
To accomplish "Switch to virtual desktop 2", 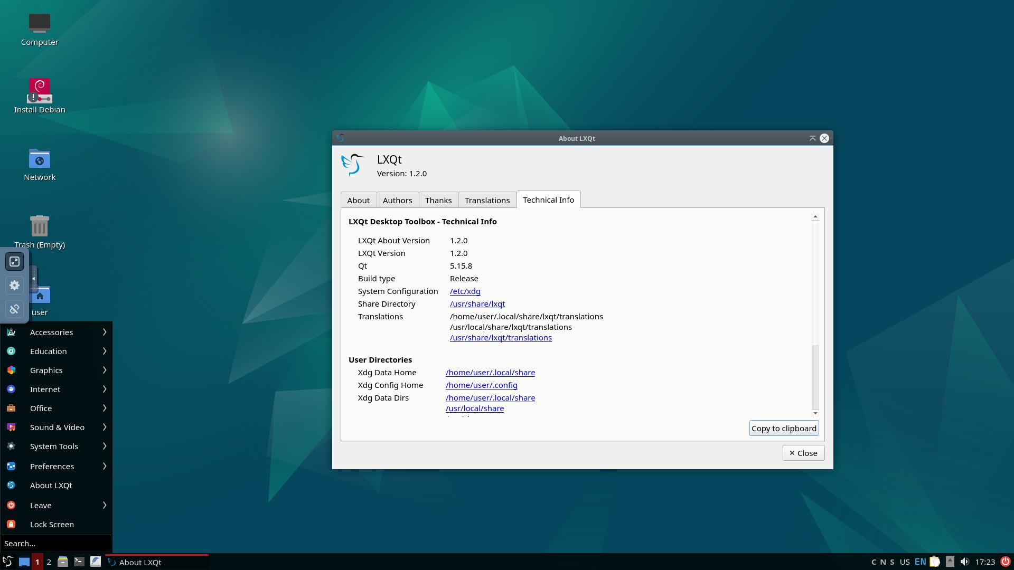I will 49,562.
